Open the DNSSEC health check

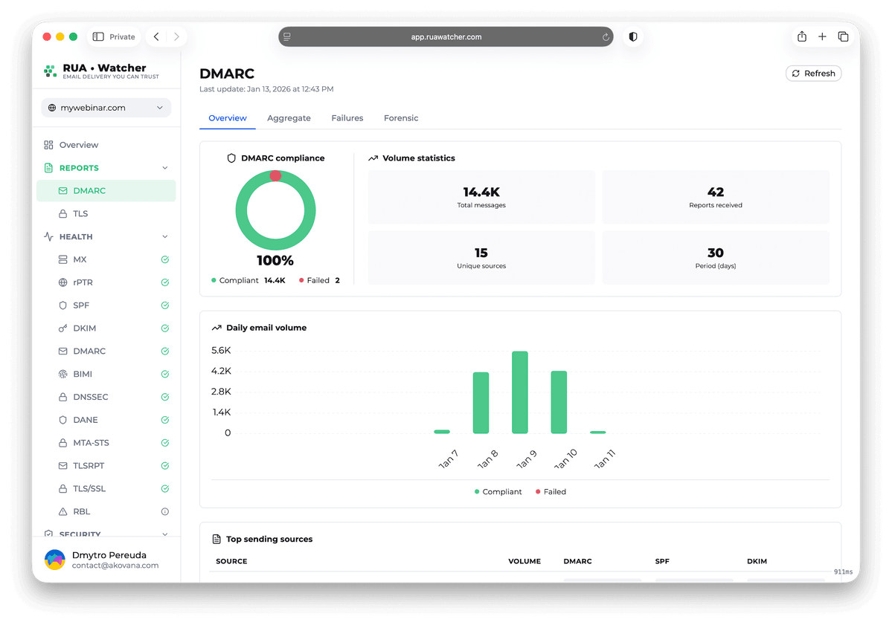coord(106,397)
